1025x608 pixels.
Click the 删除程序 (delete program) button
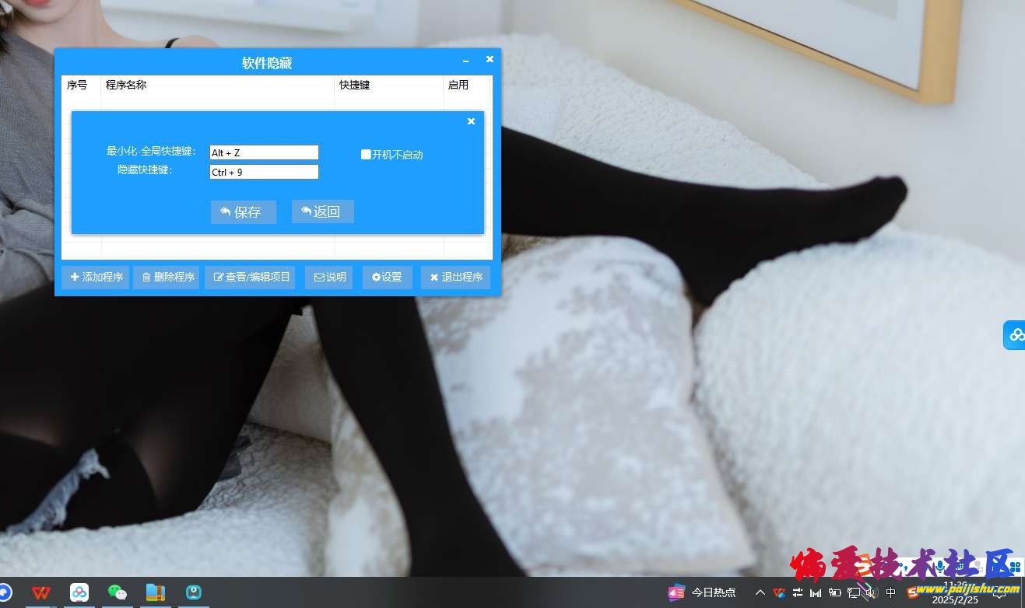point(167,278)
